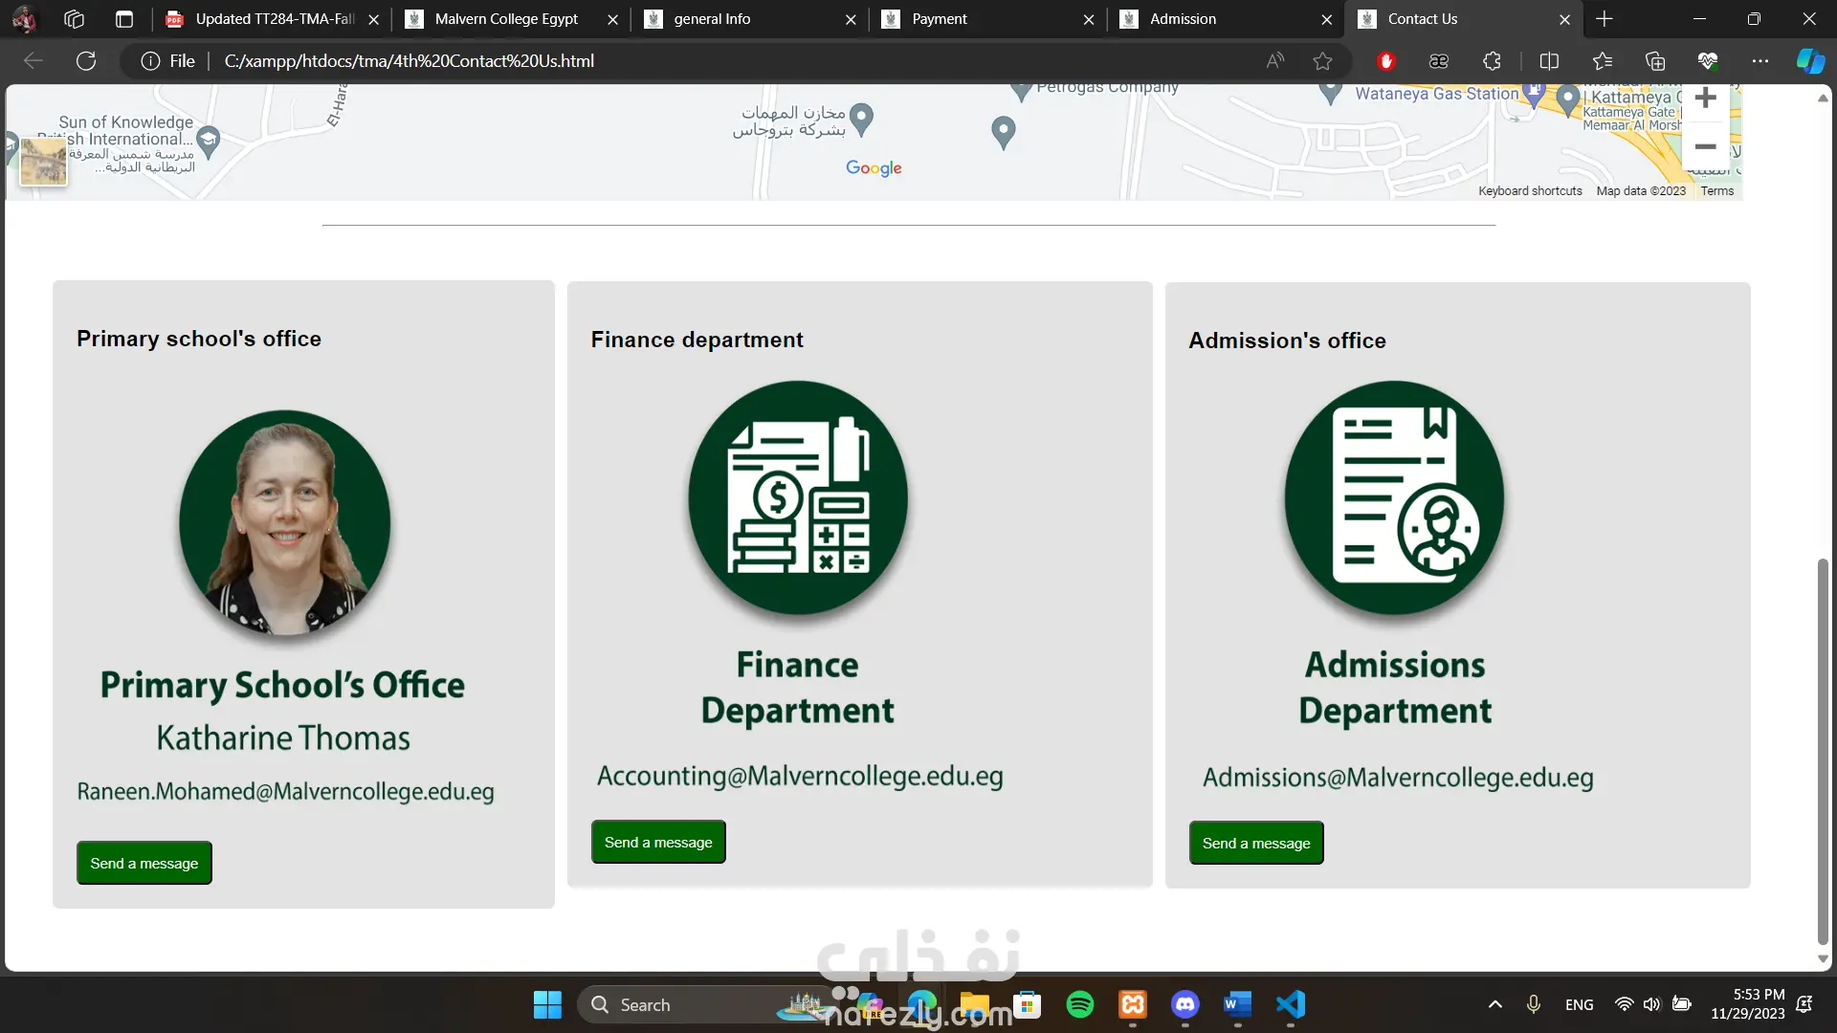Send a message to Admission's office

(x=1256, y=843)
